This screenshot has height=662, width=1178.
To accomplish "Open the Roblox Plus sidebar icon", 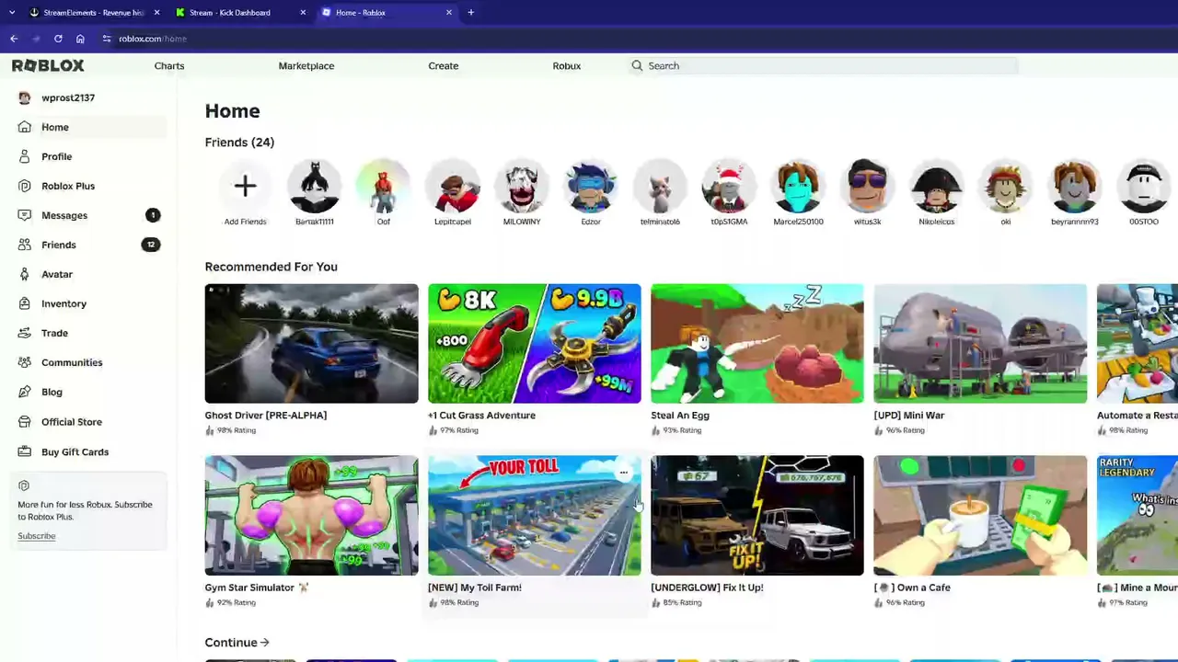I will point(24,186).
